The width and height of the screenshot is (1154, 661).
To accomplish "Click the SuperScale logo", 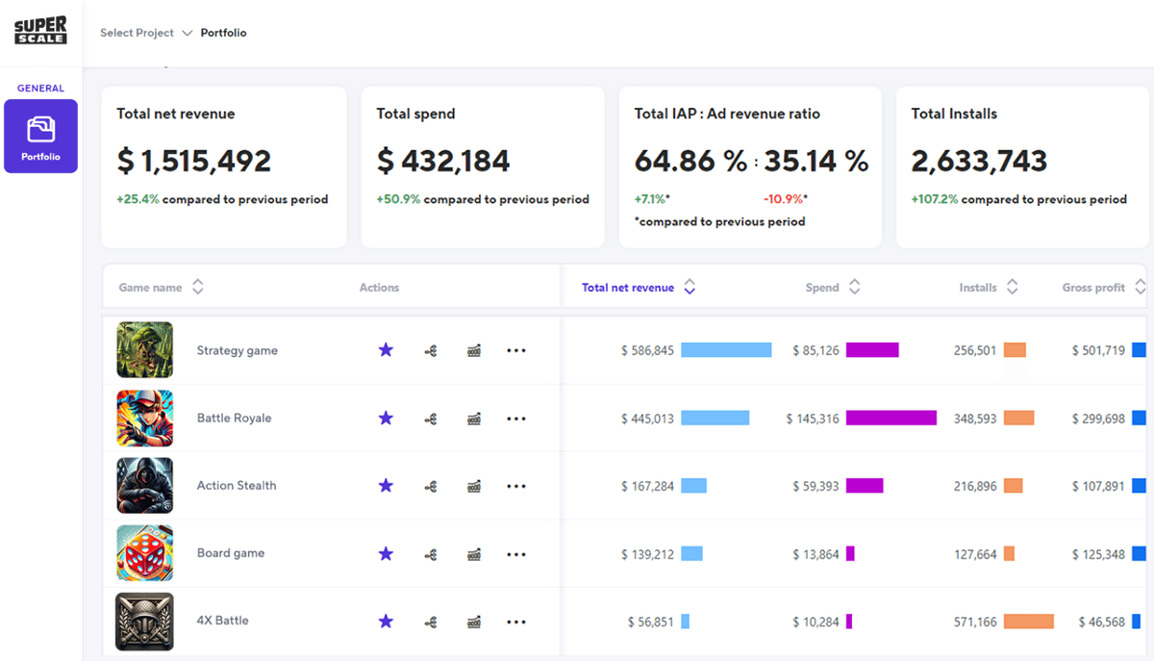I will pos(40,31).
